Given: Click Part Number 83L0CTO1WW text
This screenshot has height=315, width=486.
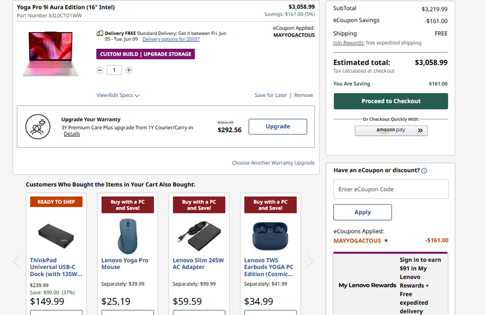Looking at the screenshot, I should click(49, 16).
